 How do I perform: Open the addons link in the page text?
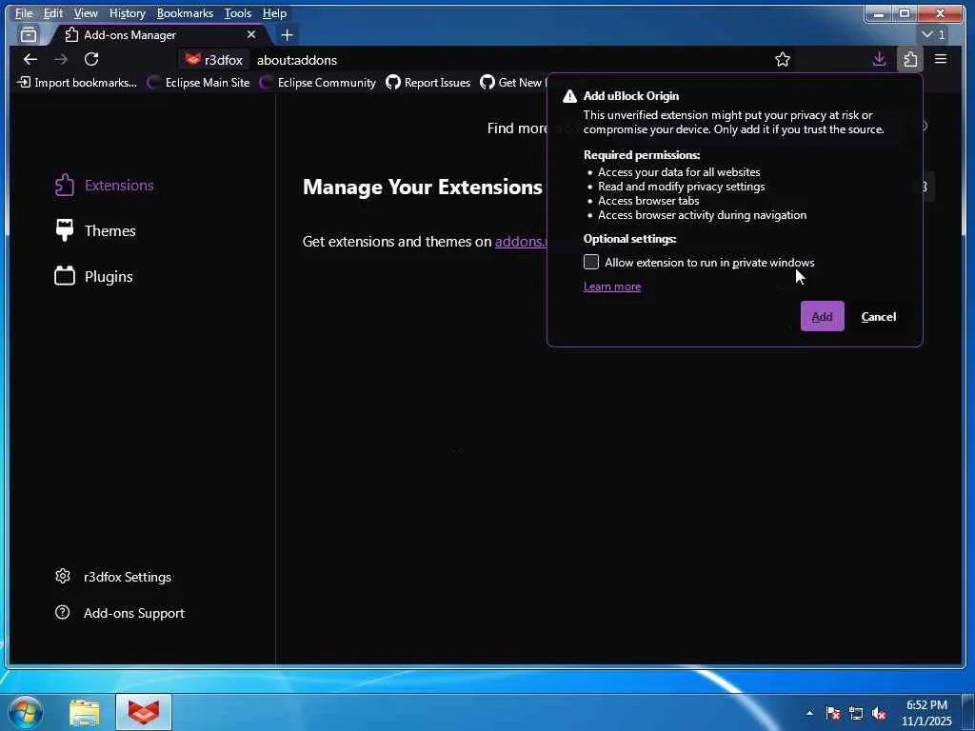point(521,241)
